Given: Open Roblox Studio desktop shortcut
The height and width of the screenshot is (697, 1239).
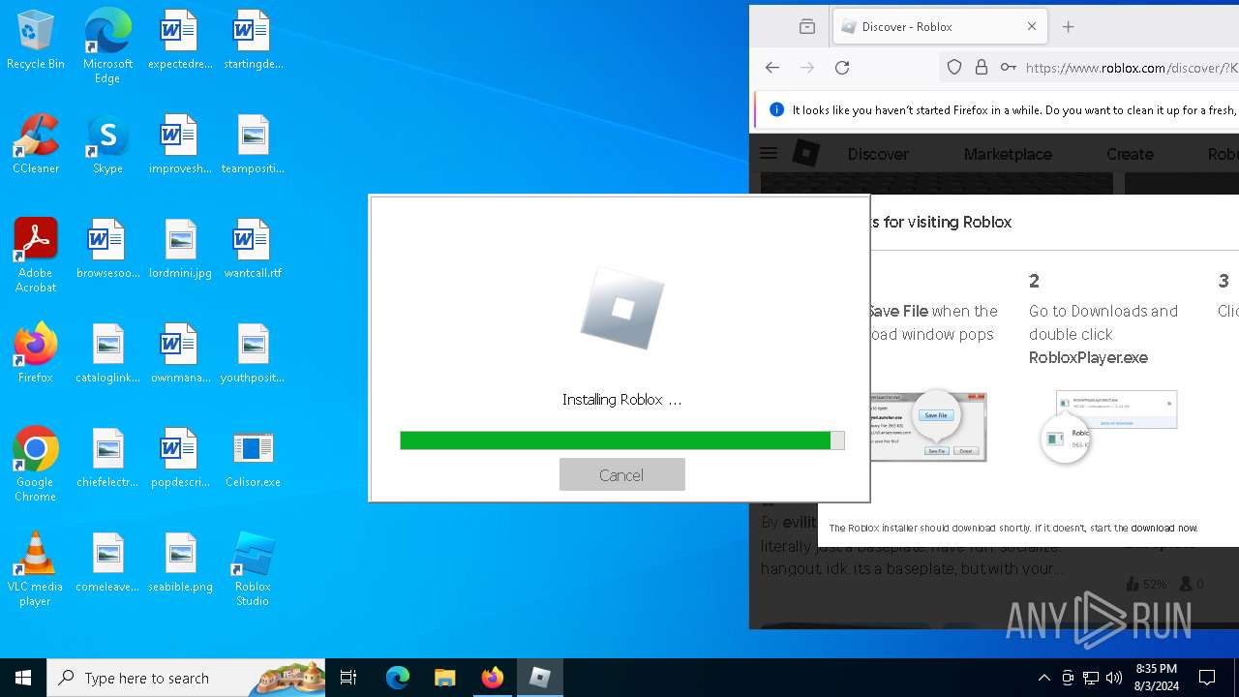Looking at the screenshot, I should tap(253, 569).
